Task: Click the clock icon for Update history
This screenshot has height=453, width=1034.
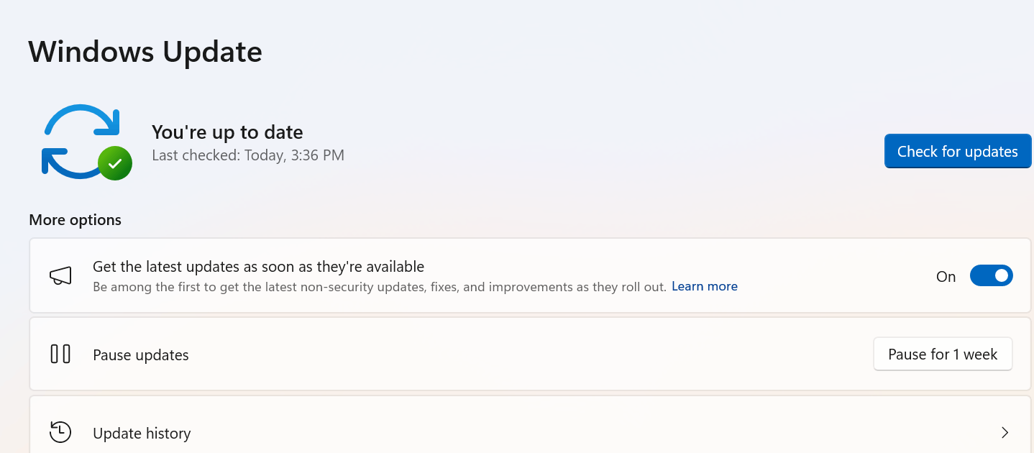Action: point(60,432)
